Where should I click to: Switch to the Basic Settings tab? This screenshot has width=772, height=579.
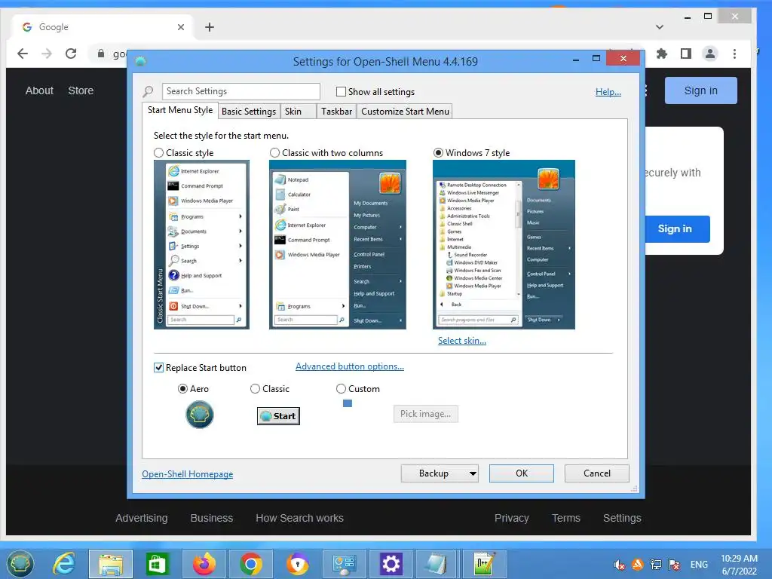tap(249, 112)
